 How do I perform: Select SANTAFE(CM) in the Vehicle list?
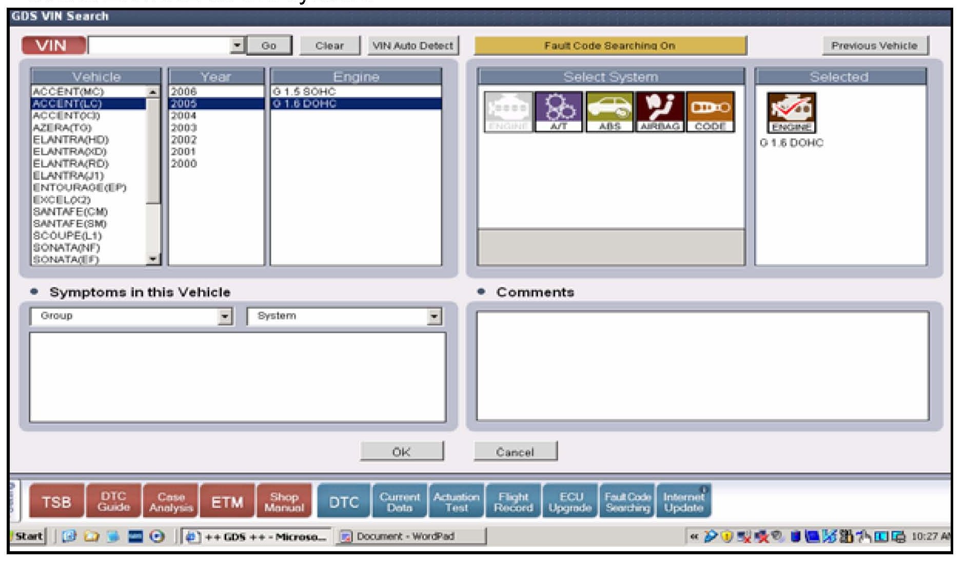point(70,212)
